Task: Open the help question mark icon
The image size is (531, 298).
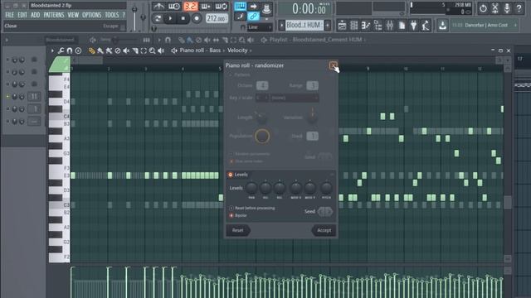Action: click(519, 8)
